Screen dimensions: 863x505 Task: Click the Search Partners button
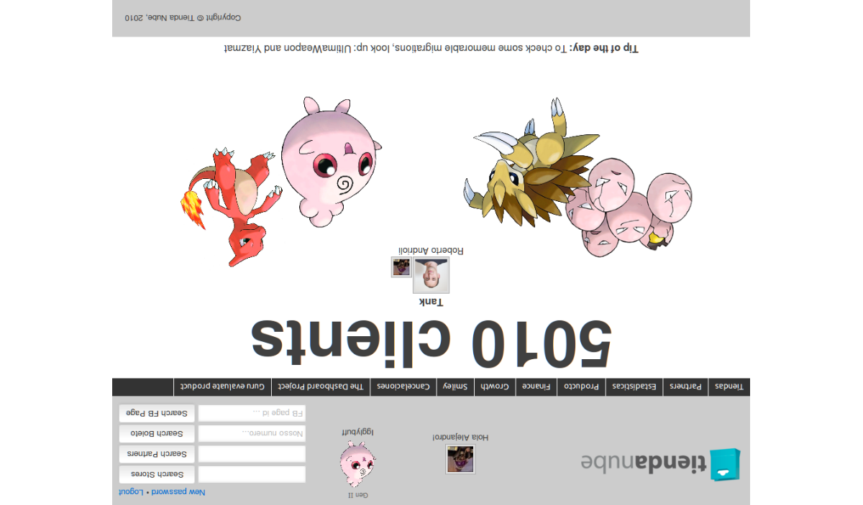(157, 454)
